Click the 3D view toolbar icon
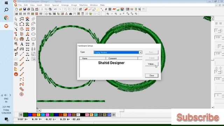 (x=86, y=14)
